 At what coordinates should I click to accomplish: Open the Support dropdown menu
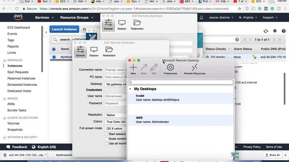270,18
